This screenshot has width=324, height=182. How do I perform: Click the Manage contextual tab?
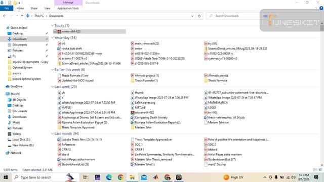[x=68, y=3]
